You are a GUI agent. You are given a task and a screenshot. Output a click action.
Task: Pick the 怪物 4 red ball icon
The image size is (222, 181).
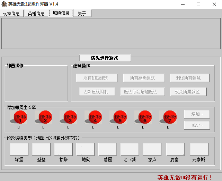coord(93,117)
